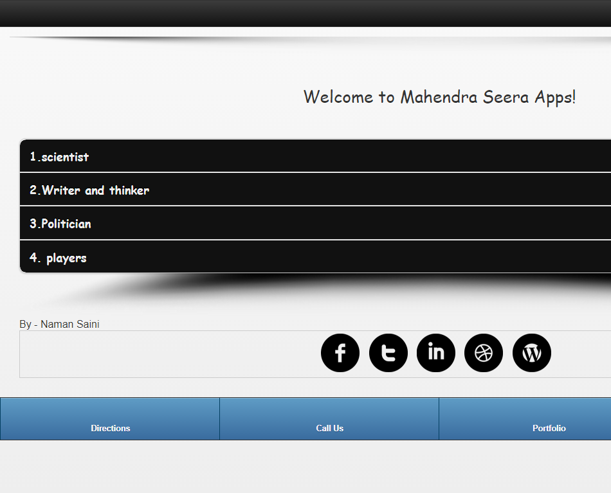The height and width of the screenshot is (493, 611).
Task: Click the 'By - Naman Saini' text
Action: tap(59, 324)
